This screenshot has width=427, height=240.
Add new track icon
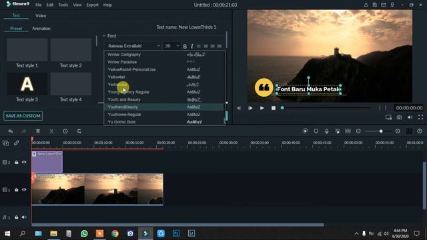[x=6, y=143]
